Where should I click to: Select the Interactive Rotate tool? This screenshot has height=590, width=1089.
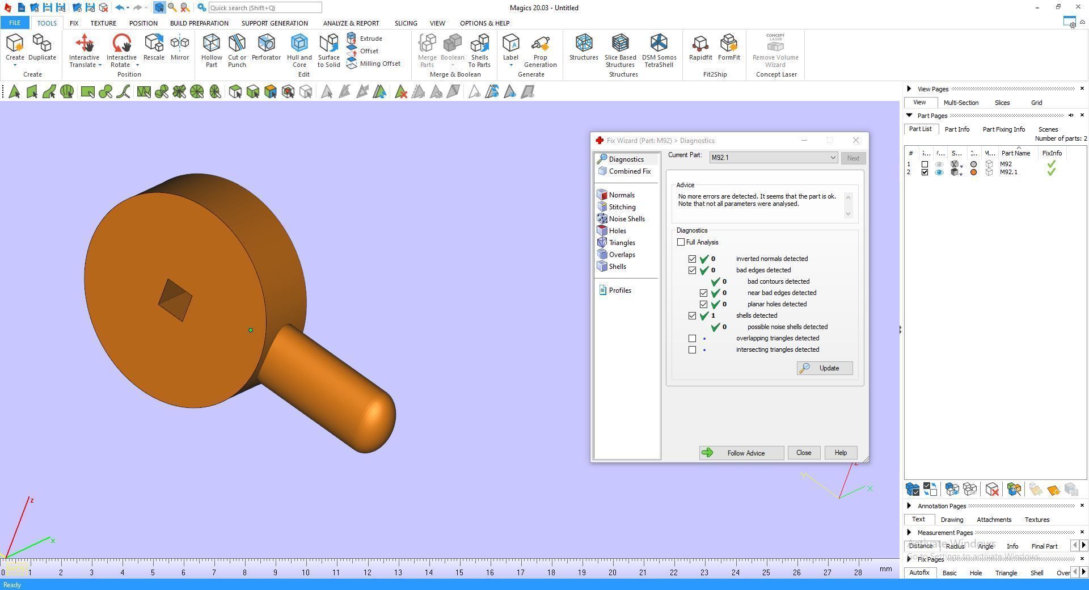point(121,50)
